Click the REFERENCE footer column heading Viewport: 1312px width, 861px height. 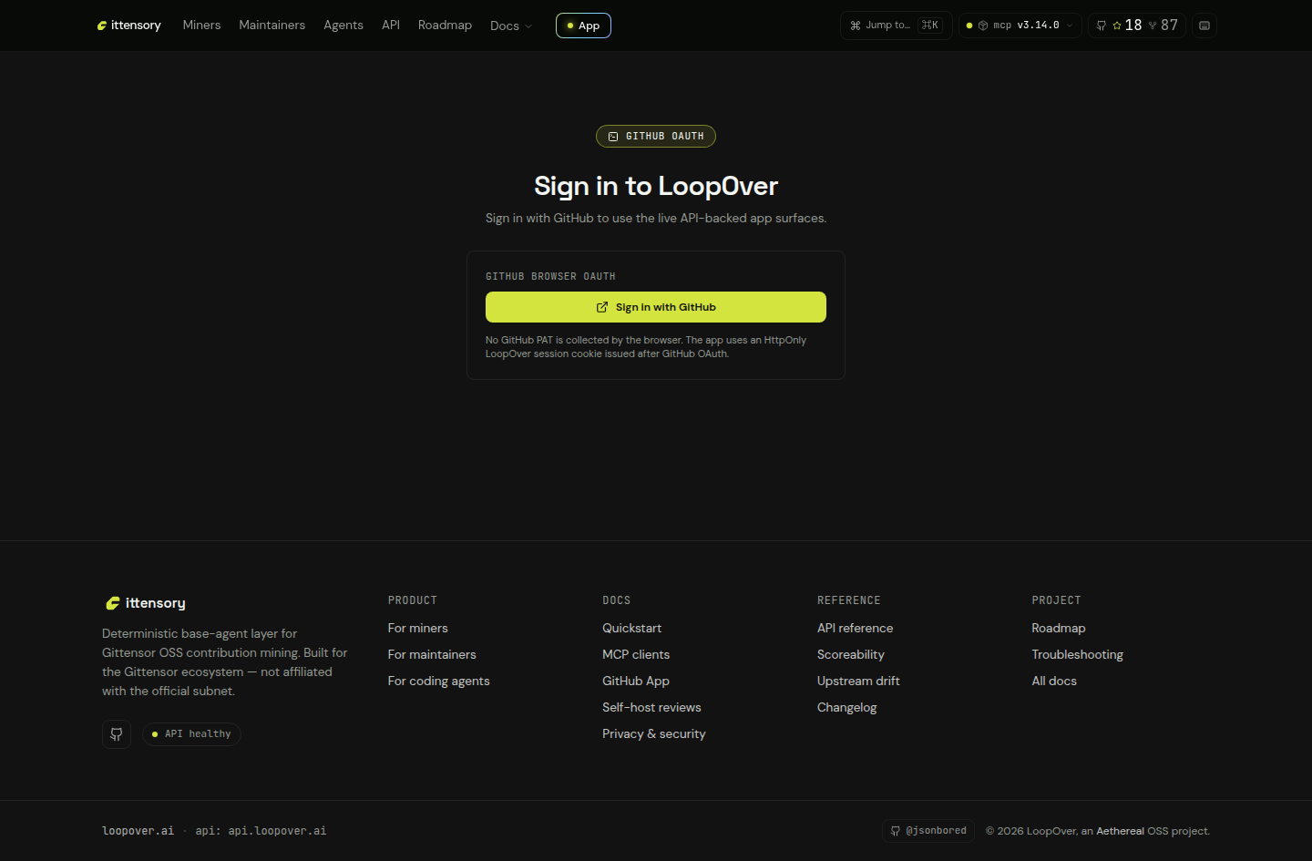click(849, 600)
